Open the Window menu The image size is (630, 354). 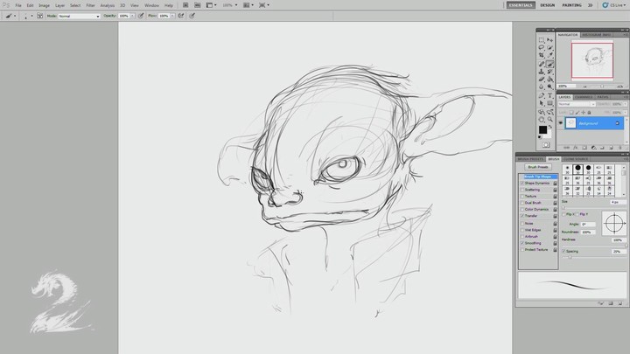(x=152, y=5)
